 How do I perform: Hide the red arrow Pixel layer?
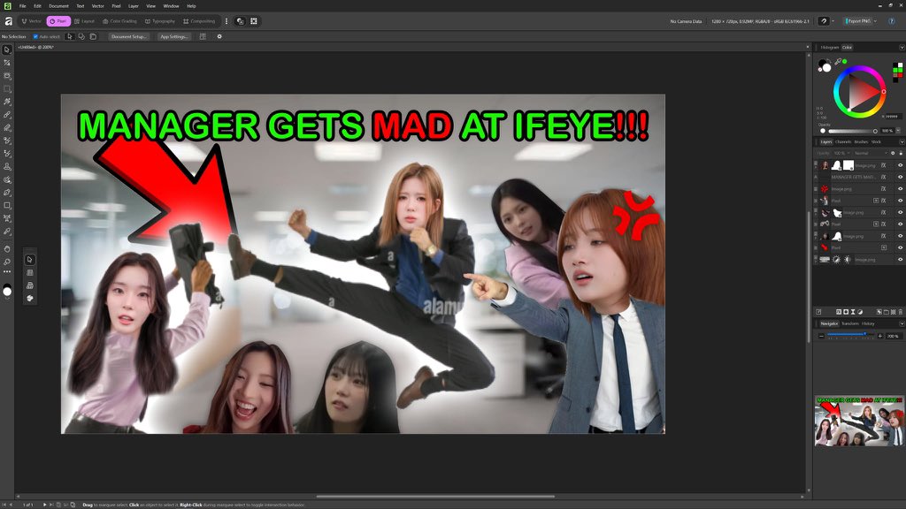tap(900, 247)
